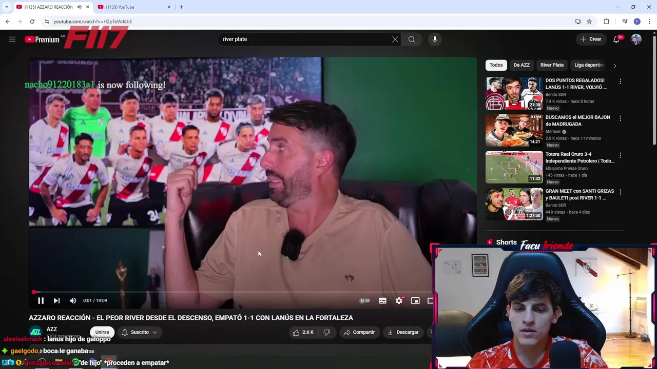Open Totora Real Oruro 3-4 thumbnail
The image size is (657, 369).
point(514,167)
